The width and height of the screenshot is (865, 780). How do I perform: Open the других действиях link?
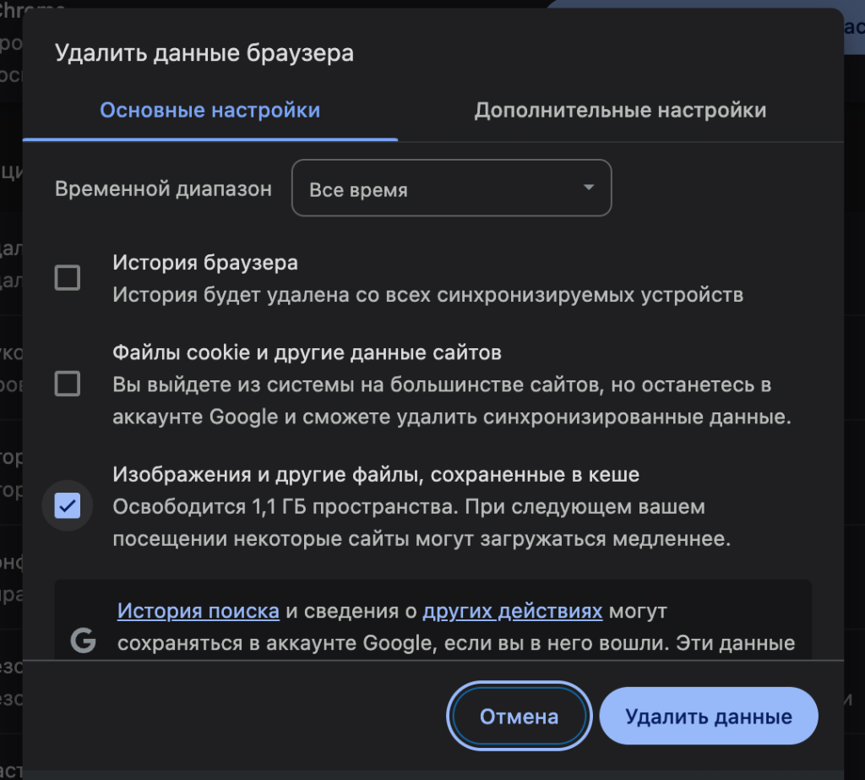[x=512, y=611]
